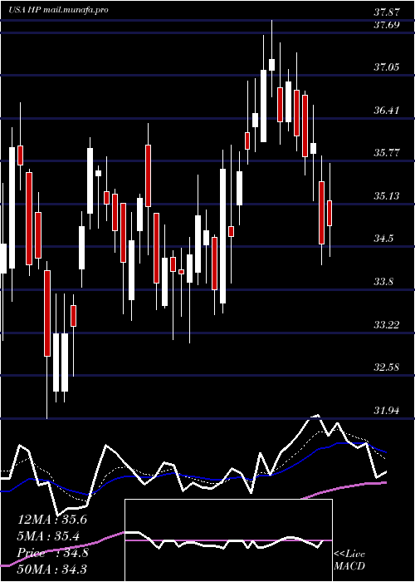Select the 35.77 price axis label

click(x=387, y=152)
